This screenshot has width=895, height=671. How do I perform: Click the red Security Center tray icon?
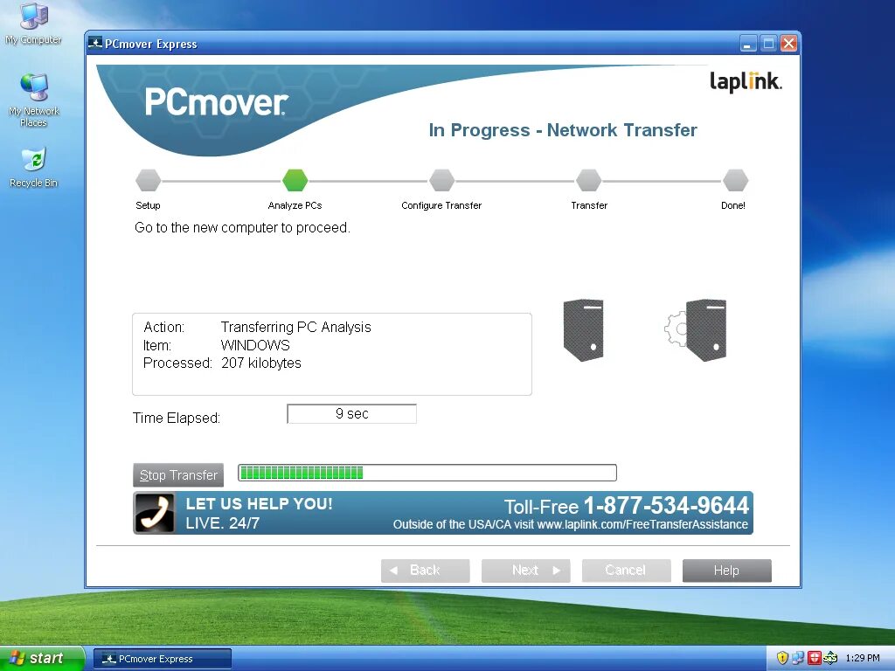point(815,658)
